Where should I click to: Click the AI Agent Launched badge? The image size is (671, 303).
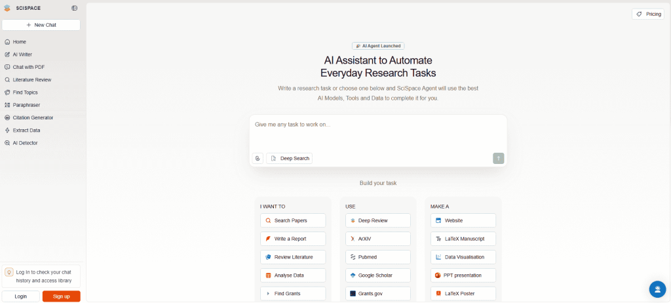tap(377, 46)
